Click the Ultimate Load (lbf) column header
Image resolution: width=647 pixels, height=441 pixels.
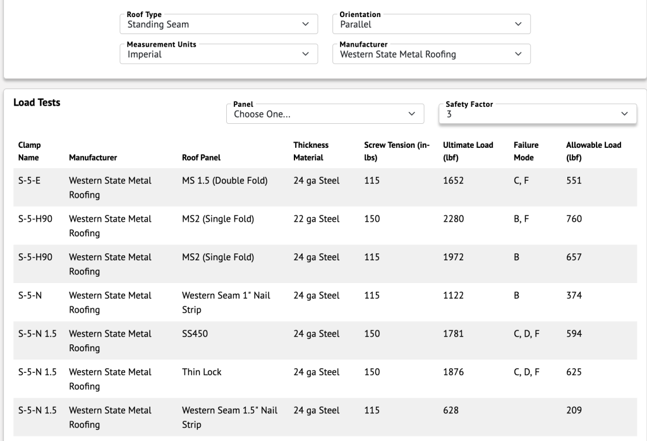(x=468, y=151)
